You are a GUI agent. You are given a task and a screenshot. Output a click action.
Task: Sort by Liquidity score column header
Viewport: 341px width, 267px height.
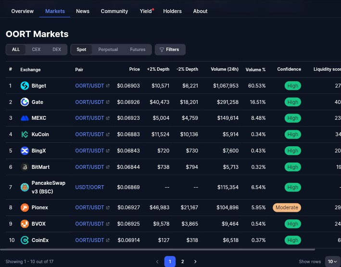327,69
